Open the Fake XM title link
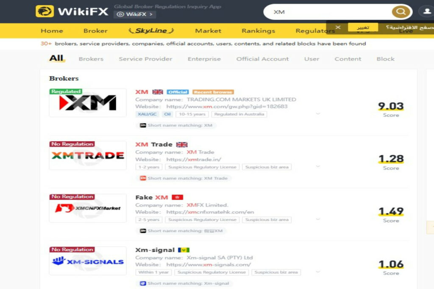 coord(152,197)
